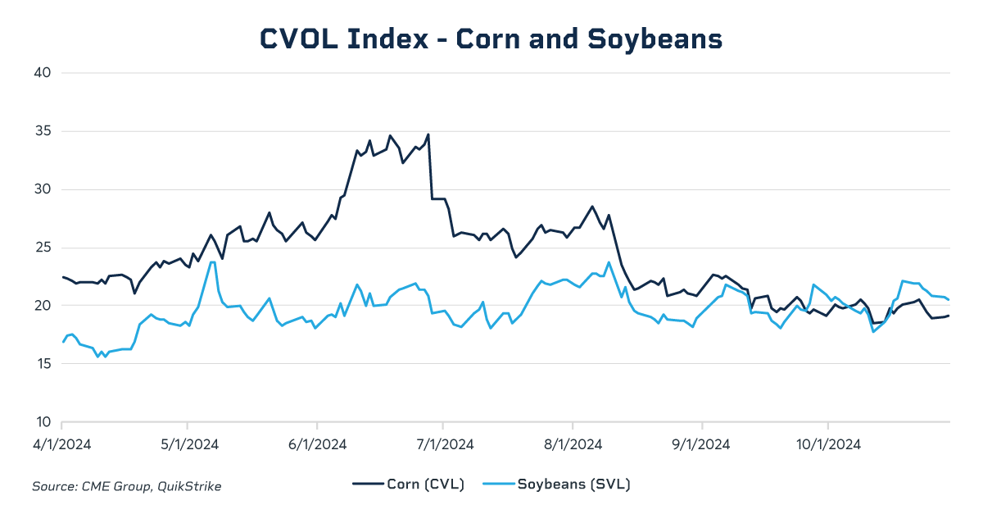This screenshot has width=983, height=514.
Task: Select the 6/1/2024 x-axis date label
Action: (x=317, y=444)
